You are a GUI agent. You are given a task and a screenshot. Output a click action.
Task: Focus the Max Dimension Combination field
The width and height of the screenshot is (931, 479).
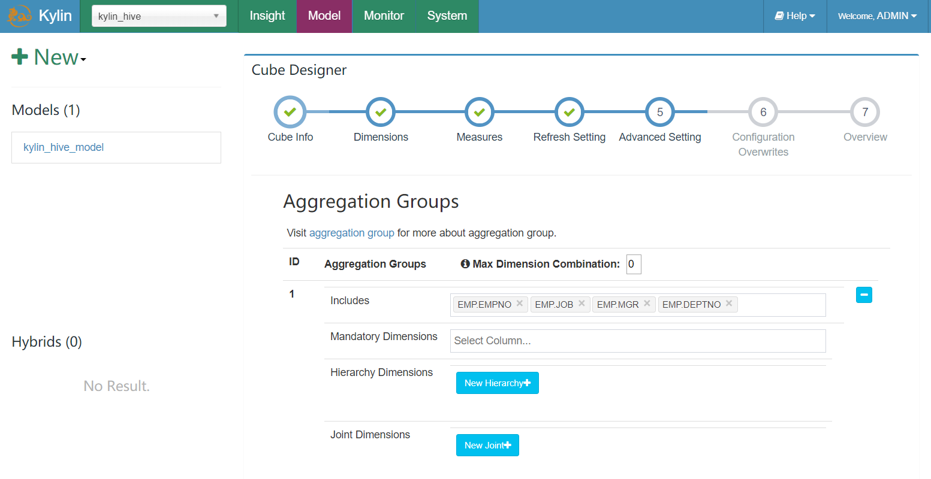tap(634, 264)
